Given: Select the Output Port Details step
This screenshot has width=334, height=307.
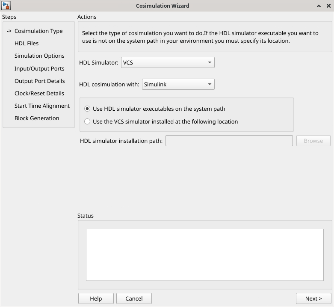Looking at the screenshot, I should [40, 81].
